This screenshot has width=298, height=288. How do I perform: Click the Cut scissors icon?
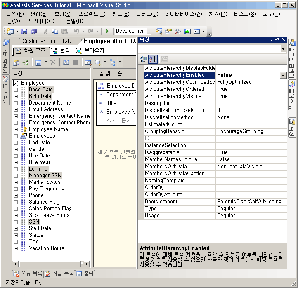coord(45,31)
